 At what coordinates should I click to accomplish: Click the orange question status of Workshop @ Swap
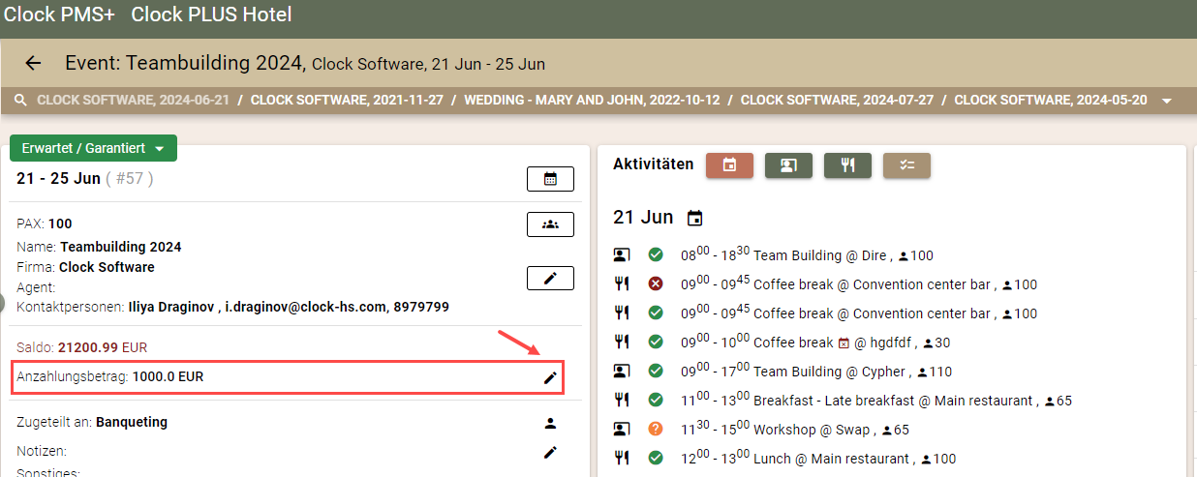656,430
